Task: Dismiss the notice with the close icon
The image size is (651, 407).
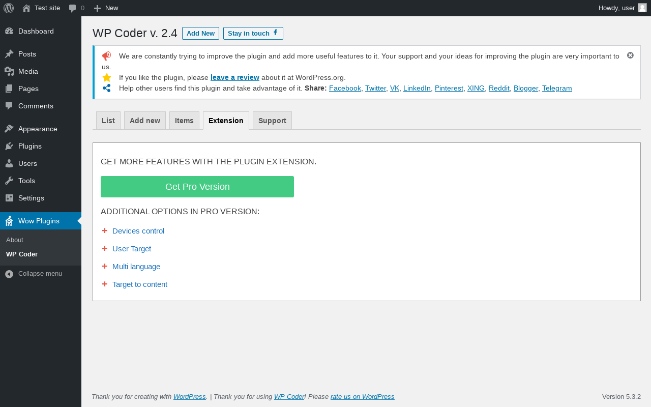Action: click(x=630, y=55)
